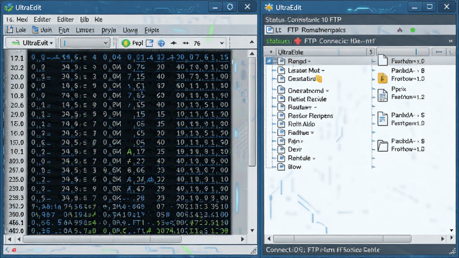Click the Lirnoes toolbar button

click(85, 30)
